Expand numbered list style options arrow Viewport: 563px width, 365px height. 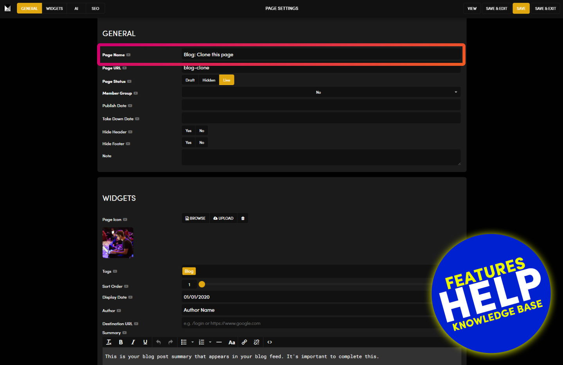[x=210, y=342]
